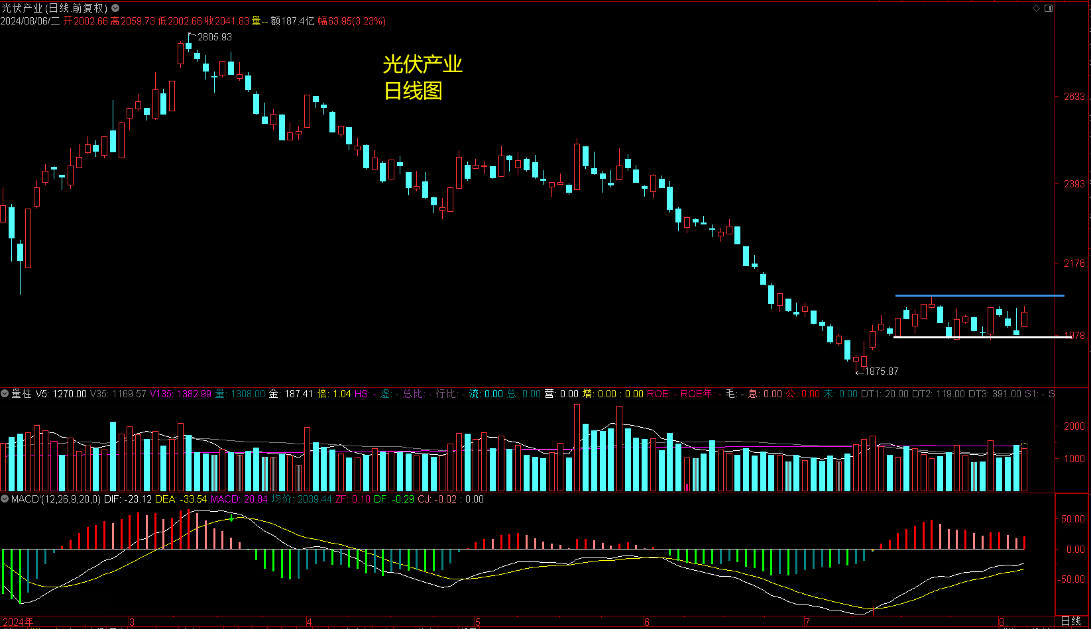The height and width of the screenshot is (629, 1091).
Task: Click the 日线 period label at bottom-right
Action: click(x=1071, y=621)
